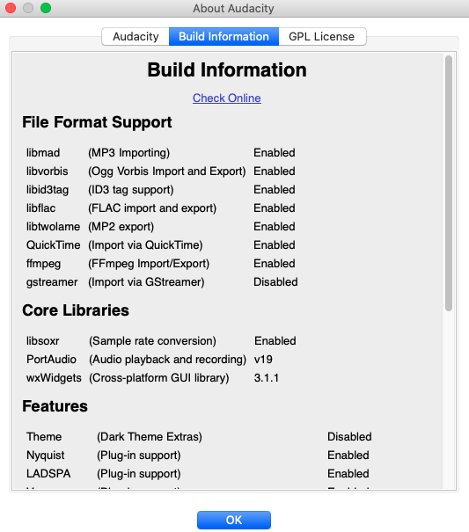Select the Build Information tab
Viewport: 469px width, 532px height.
pyautogui.click(x=224, y=36)
